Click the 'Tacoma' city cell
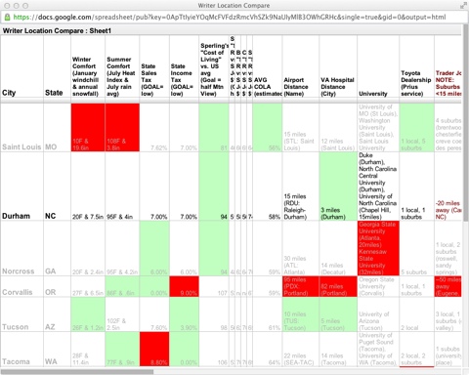The image size is (469, 375). click(22, 349)
